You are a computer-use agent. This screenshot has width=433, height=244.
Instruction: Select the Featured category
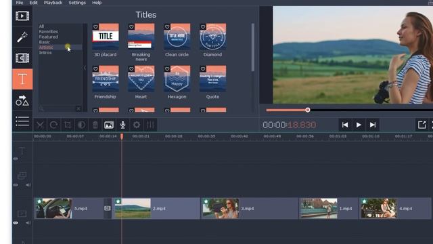click(x=48, y=37)
